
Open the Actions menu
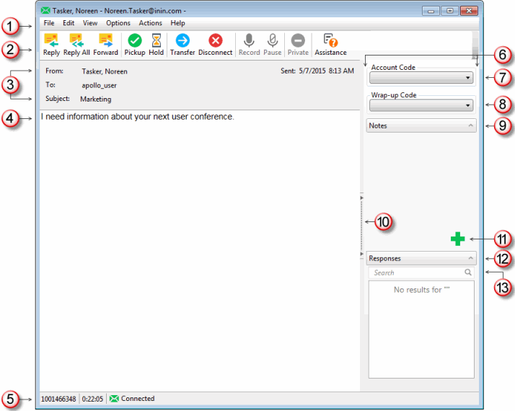coord(150,23)
